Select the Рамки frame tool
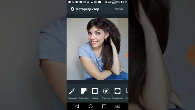 click(95, 93)
